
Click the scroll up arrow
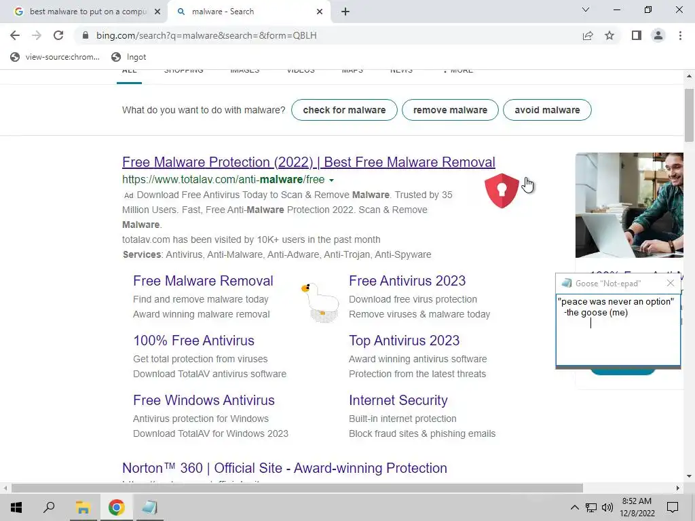pos(689,76)
